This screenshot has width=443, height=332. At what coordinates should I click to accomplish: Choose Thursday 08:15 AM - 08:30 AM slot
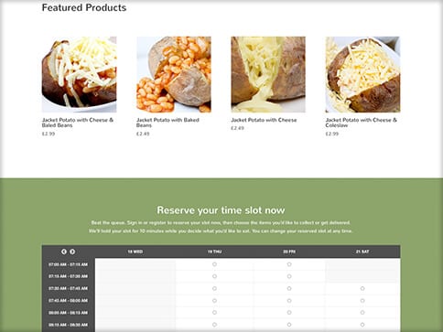214,325
